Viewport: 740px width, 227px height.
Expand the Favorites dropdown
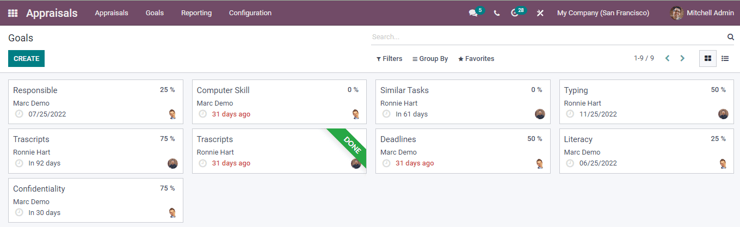pyautogui.click(x=476, y=59)
